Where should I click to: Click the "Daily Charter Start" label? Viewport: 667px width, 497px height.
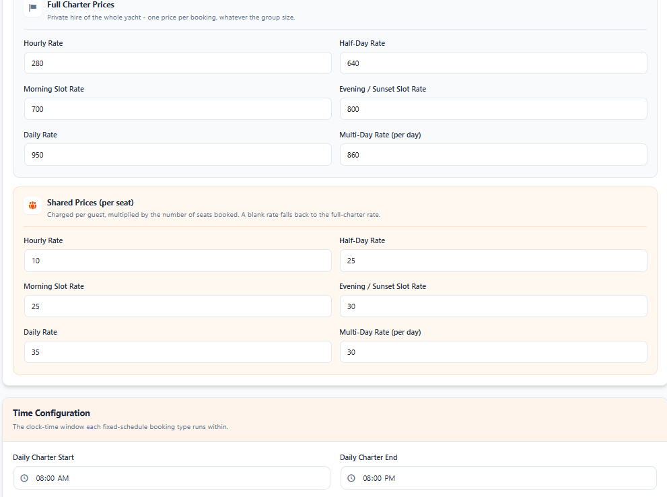43,457
